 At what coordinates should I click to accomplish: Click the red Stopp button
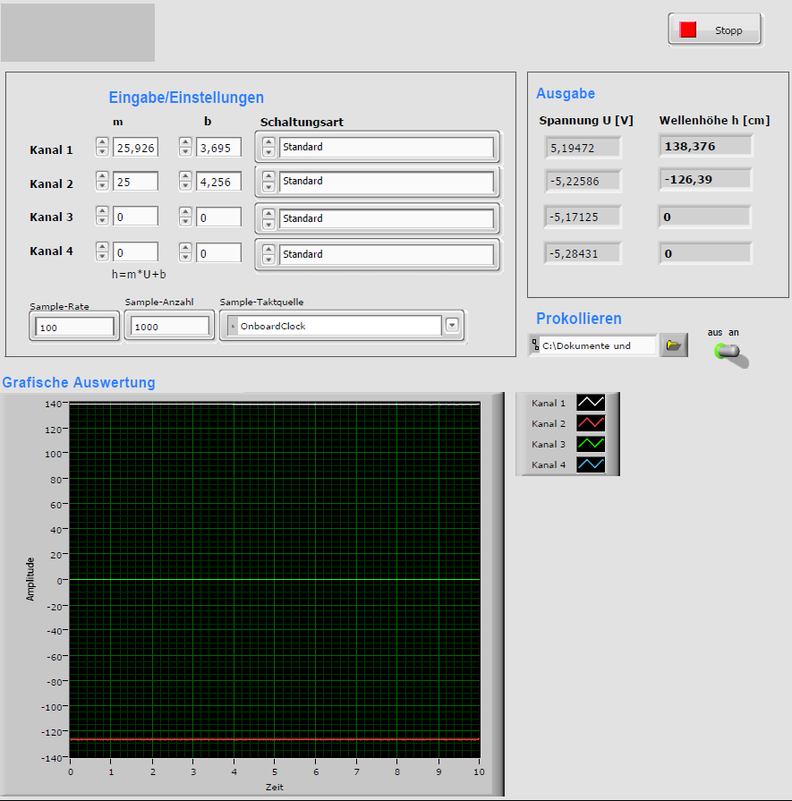(x=714, y=30)
